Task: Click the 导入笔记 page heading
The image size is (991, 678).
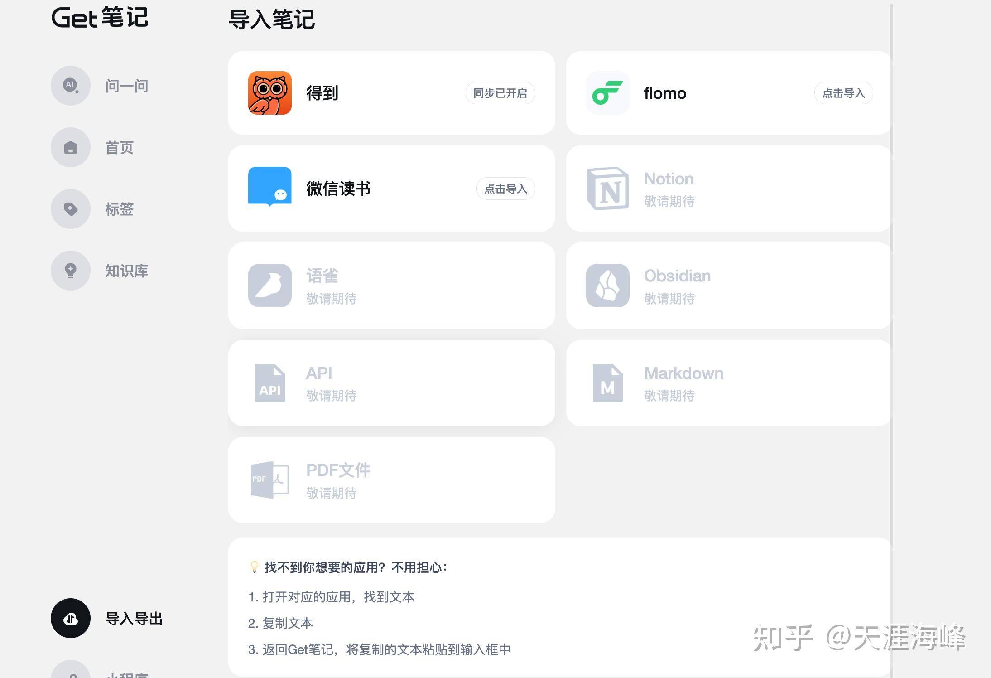Action: coord(272,19)
